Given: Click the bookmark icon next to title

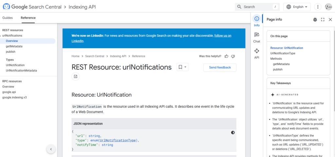Looking at the screenshot, I should [x=180, y=67].
